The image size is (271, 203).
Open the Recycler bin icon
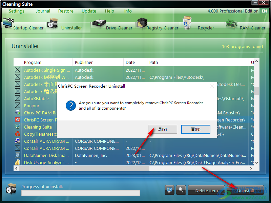click(x=187, y=23)
